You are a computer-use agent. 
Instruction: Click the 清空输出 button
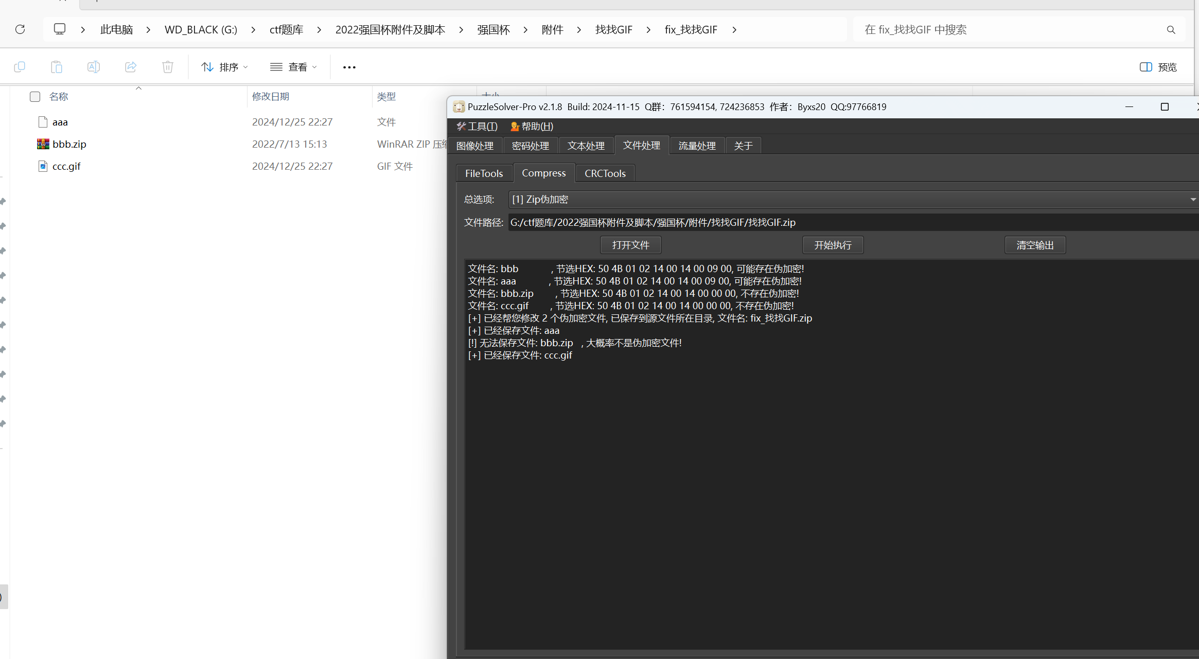[x=1035, y=245]
